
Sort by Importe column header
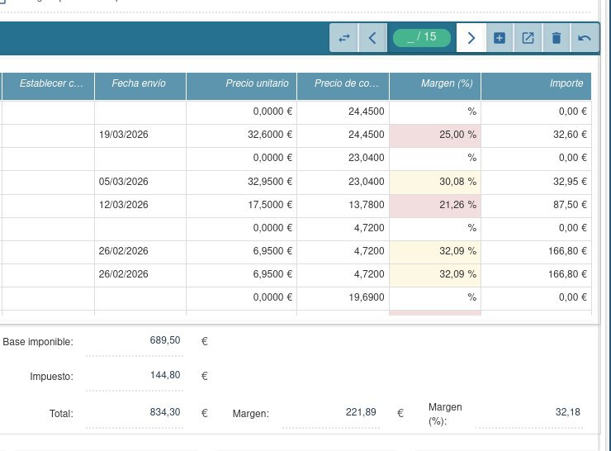pos(536,86)
